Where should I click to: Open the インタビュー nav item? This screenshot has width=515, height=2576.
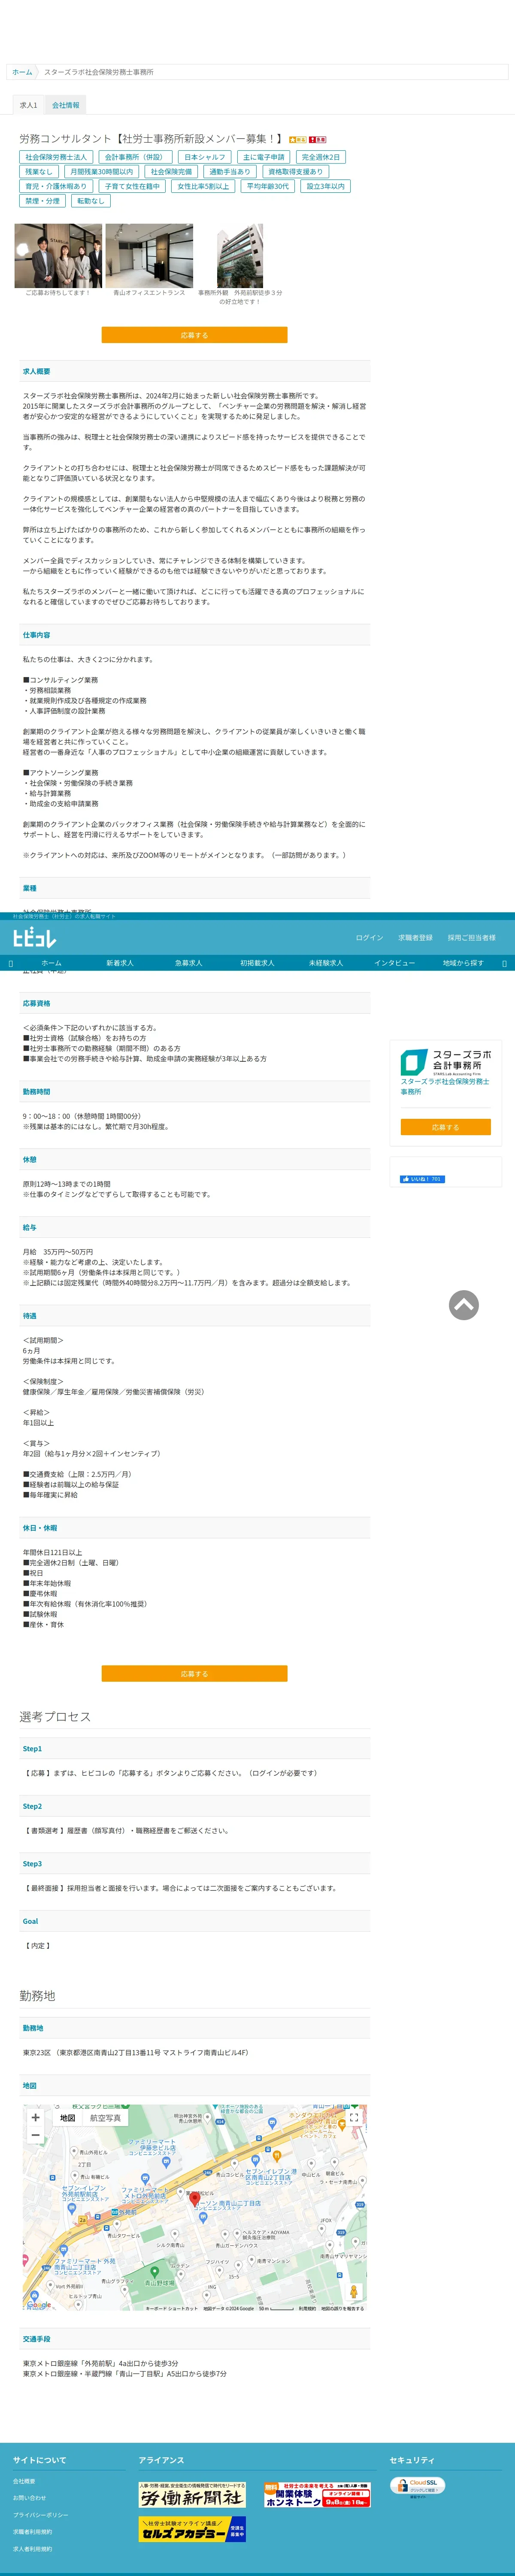(394, 963)
